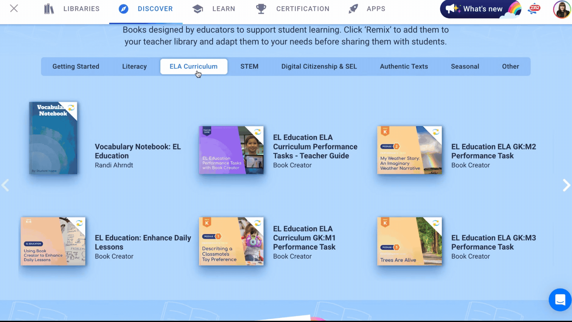Open notifications with the 2352 badge
Screen dimensions: 572x322
click(x=534, y=9)
